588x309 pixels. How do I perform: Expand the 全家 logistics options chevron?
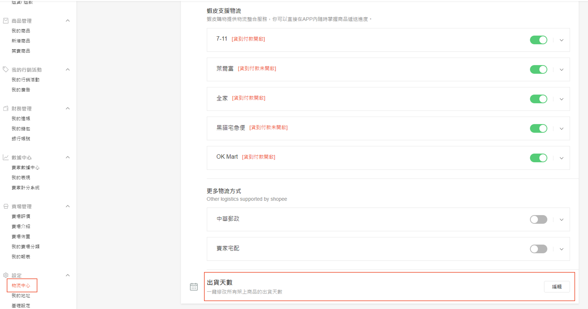pyautogui.click(x=562, y=99)
